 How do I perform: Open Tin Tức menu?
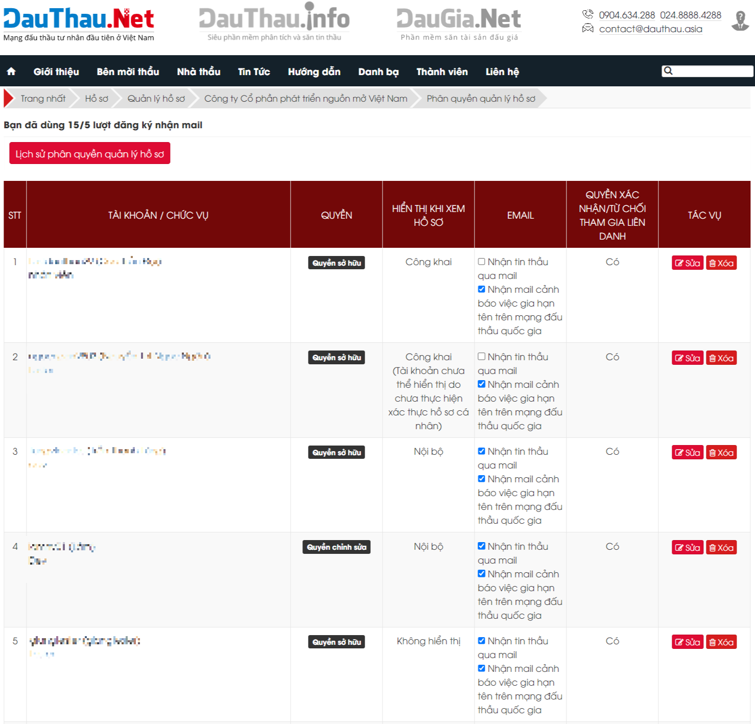[254, 72]
